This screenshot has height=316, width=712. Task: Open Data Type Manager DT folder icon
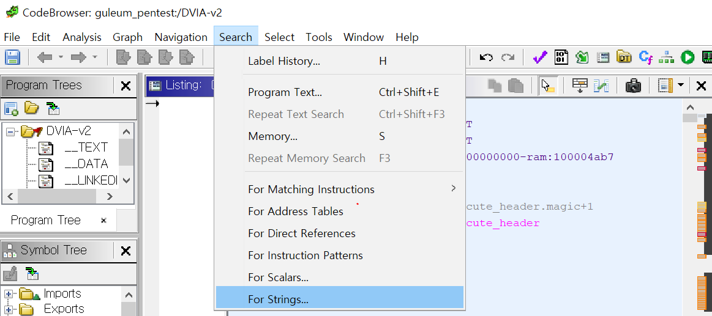click(624, 57)
